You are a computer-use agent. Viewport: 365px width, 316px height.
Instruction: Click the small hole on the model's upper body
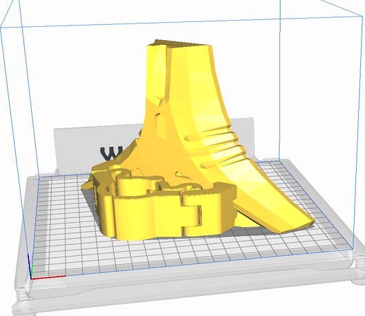click(158, 115)
